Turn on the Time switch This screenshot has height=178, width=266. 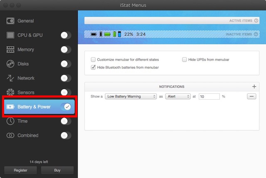(x=66, y=121)
